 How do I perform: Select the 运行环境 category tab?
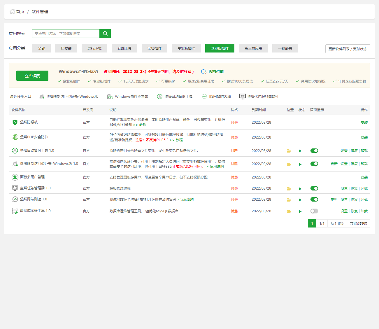[x=94, y=48]
